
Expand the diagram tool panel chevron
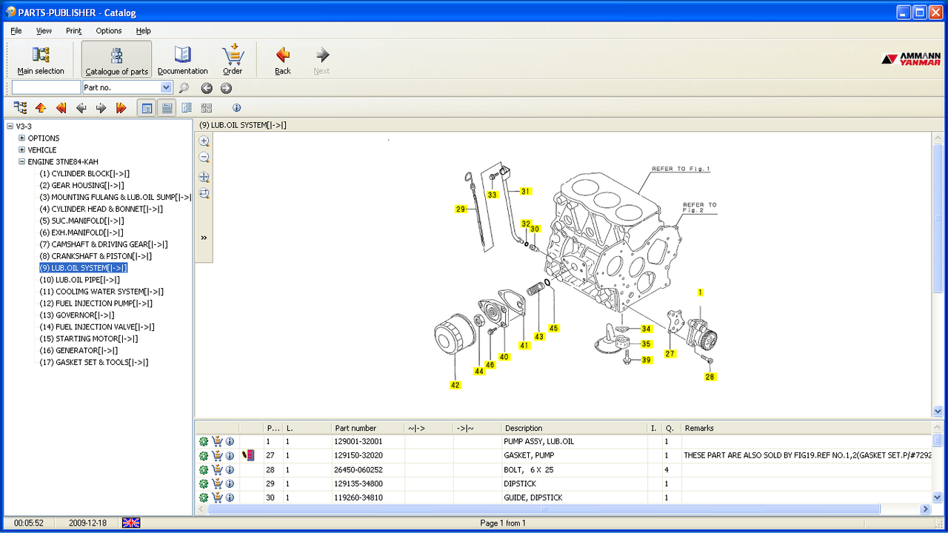tap(204, 238)
